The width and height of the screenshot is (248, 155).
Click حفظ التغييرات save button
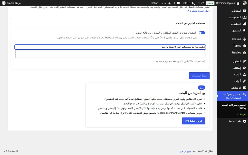[199, 76]
